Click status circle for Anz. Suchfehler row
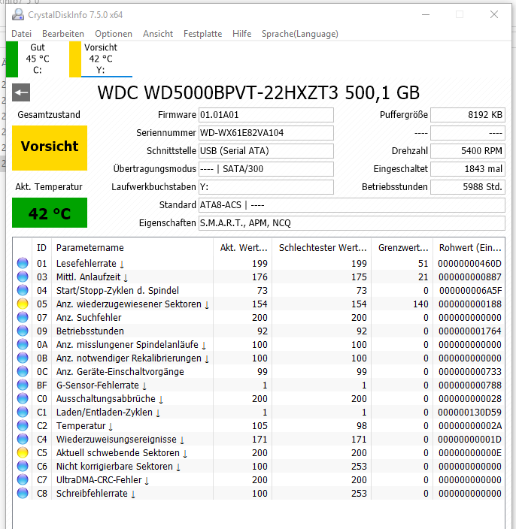Screen dimensions: 516x529 click(23, 317)
